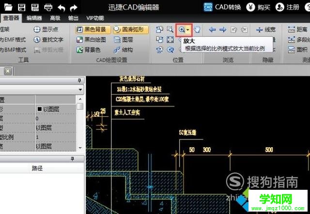Viewport: 310px width, 214px height.
Task: Open 结构 structure panel
Action: click(x=123, y=50)
